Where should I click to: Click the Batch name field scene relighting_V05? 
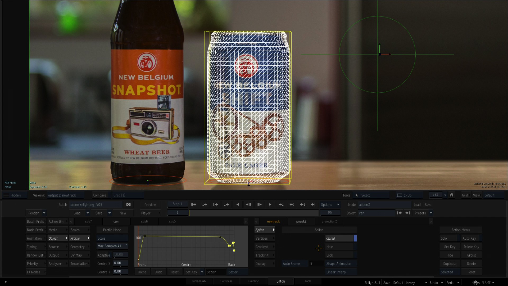point(96,204)
